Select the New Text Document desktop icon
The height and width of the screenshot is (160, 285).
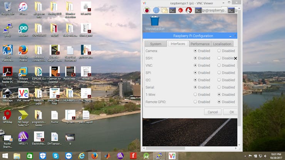(70, 53)
